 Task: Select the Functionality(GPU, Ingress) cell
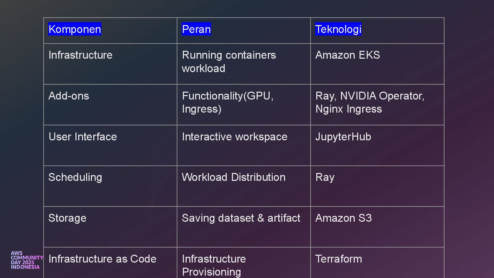227,102
